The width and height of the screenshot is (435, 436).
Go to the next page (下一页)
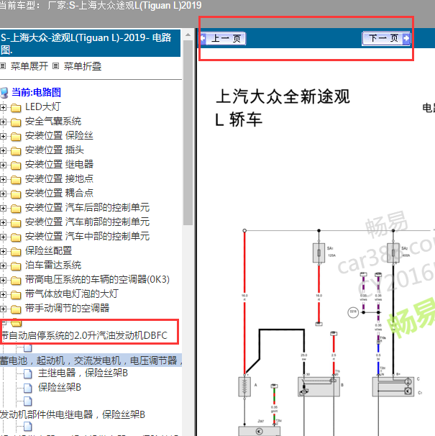pos(386,38)
